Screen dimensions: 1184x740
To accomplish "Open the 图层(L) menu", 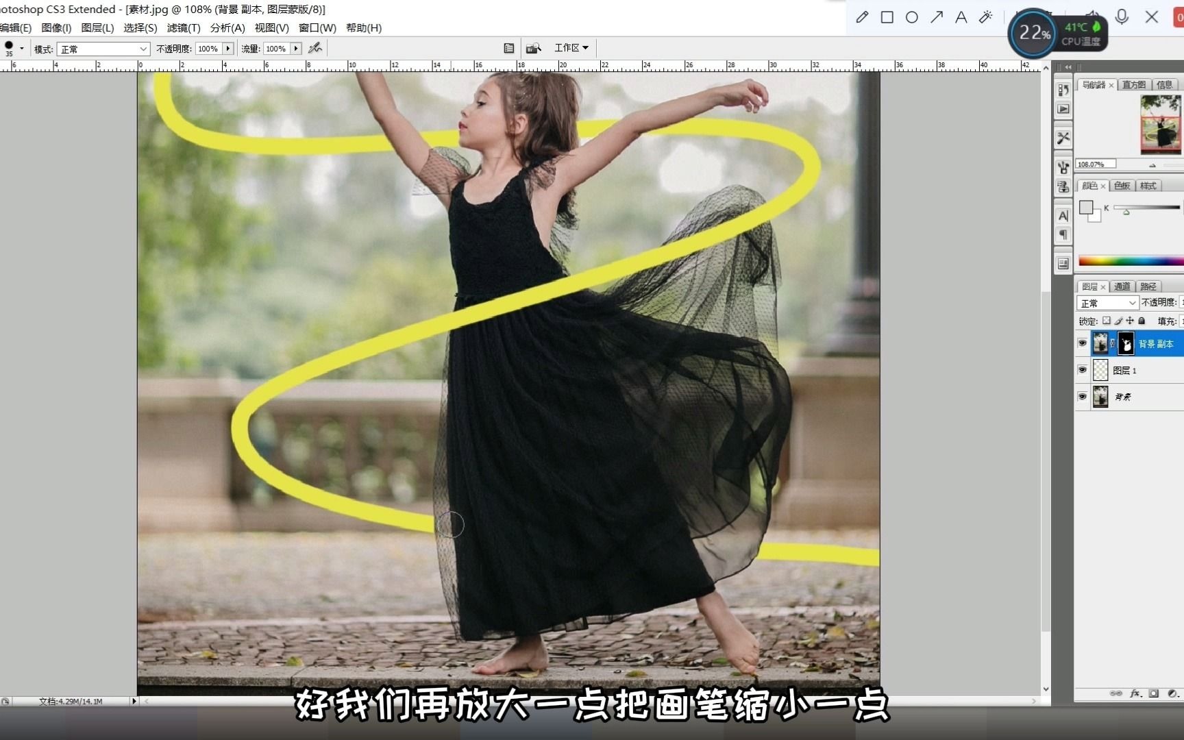I will [97, 28].
